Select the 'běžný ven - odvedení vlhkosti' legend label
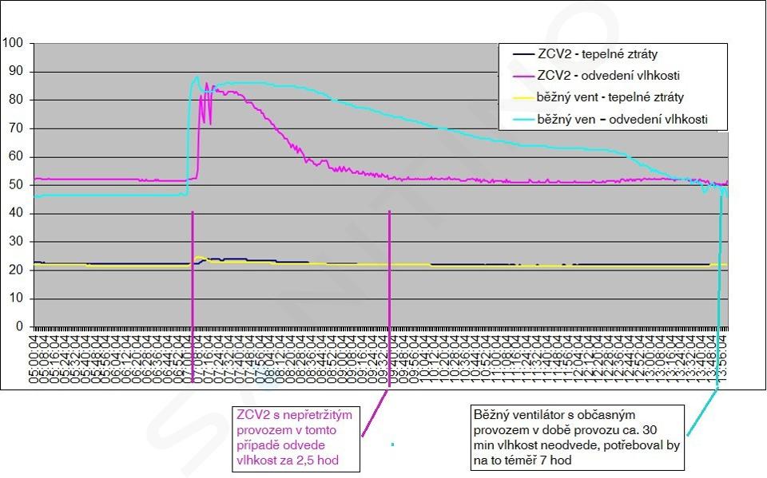Image resolution: width=767 pixels, height=478 pixels. coord(621,120)
